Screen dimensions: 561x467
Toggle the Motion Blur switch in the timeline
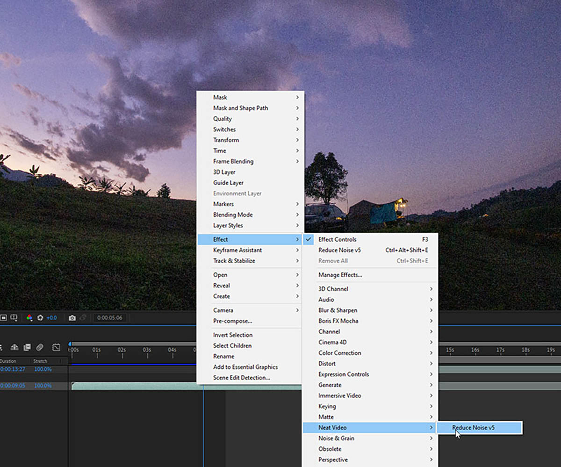pos(40,347)
